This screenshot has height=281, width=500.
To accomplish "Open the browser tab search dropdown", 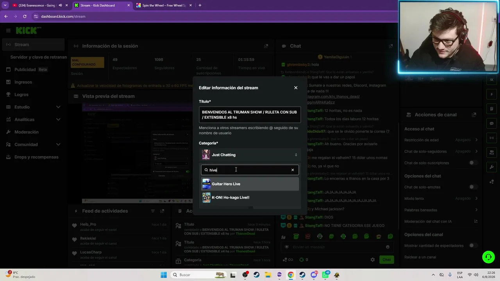I will point(5,5).
